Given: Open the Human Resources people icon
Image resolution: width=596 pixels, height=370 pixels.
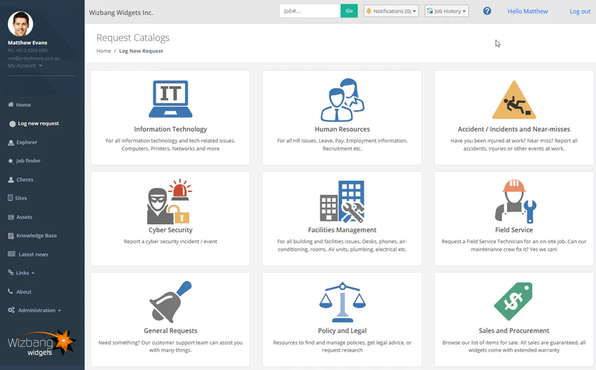Looking at the screenshot, I should [342, 100].
